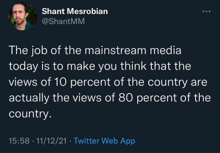The width and height of the screenshot is (220, 153).
Task: Click the "@" symbol in the handle
Action: coord(45,21)
